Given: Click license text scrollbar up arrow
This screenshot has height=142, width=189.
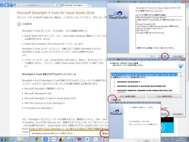Looking at the screenshot, I should [181, 74].
